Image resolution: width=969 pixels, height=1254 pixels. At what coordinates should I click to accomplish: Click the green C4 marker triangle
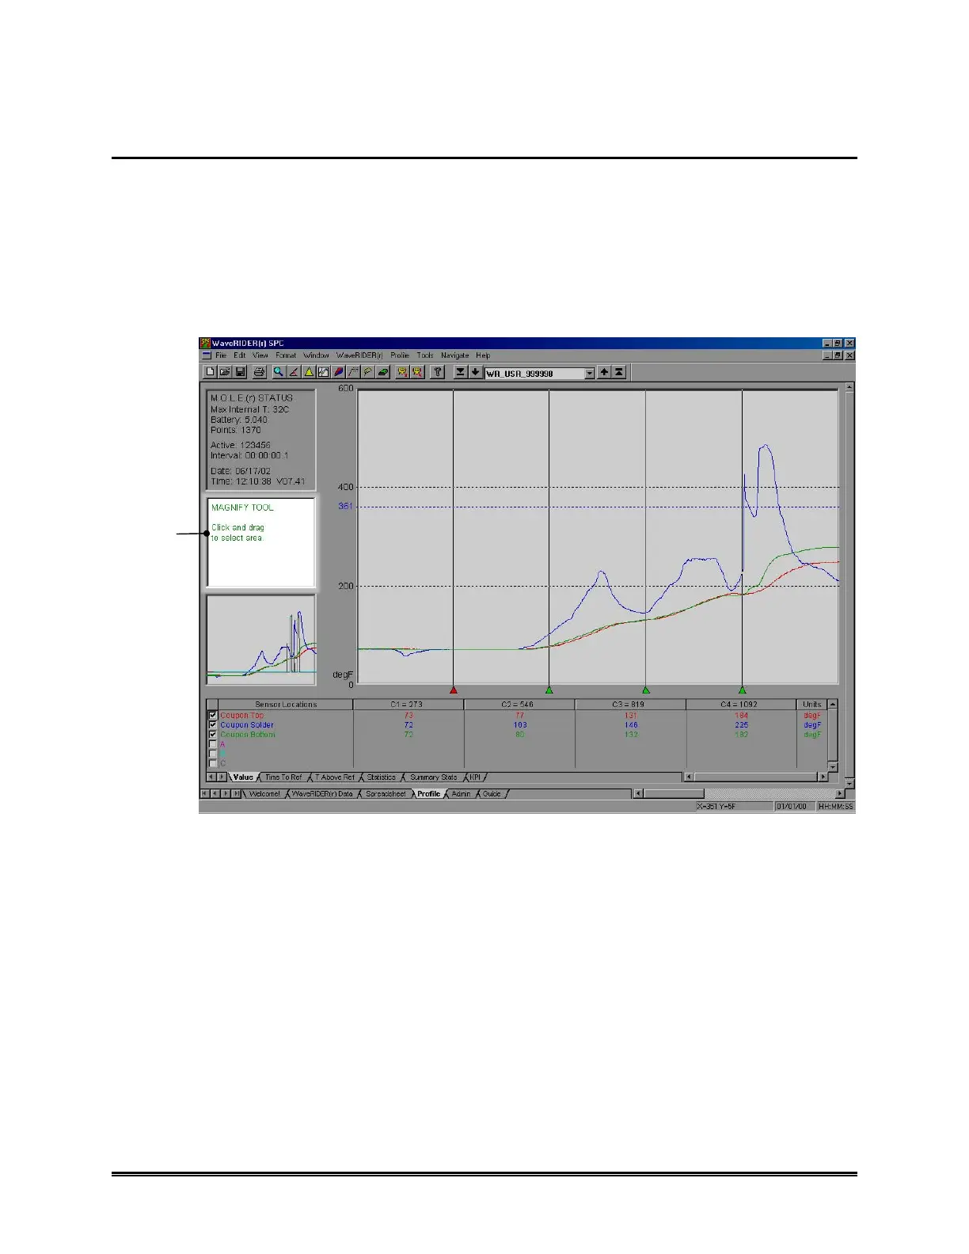click(x=742, y=690)
